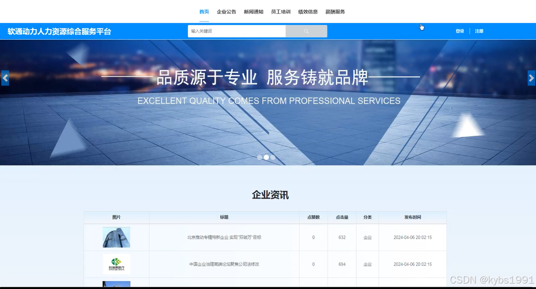The width and height of the screenshot is (536, 289).
Task: Click the 点击量 column header
Action: (x=342, y=217)
